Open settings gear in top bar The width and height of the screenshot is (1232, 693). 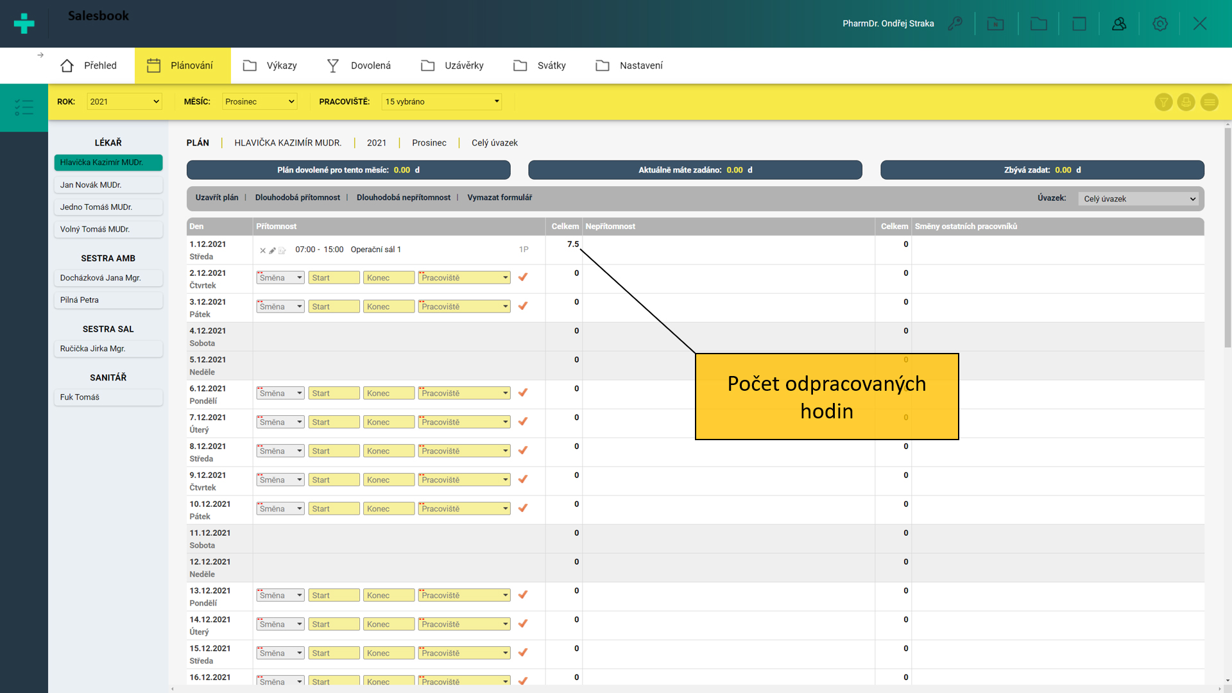pyautogui.click(x=1159, y=24)
